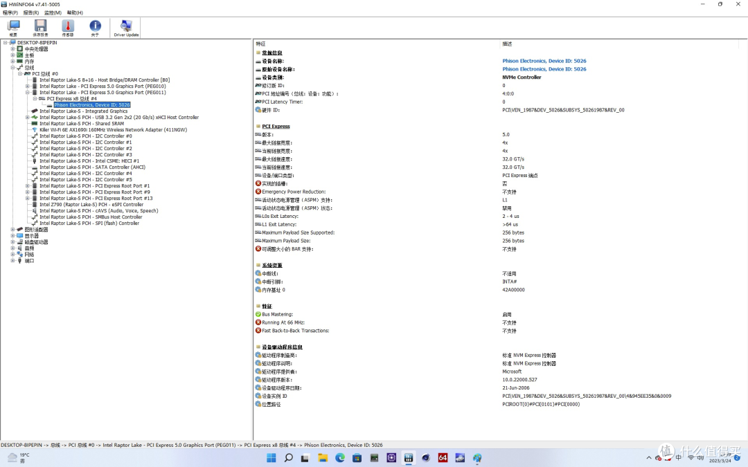The height and width of the screenshot is (467, 748).
Task: Expand the 图形适配器 node
Action: pos(13,229)
